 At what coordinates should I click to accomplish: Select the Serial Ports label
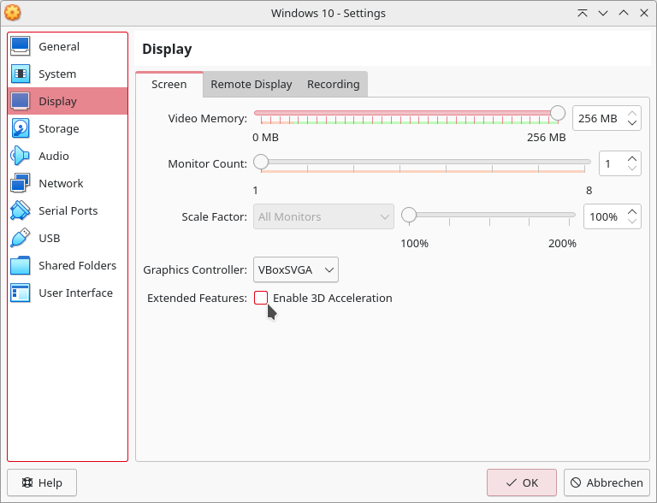point(68,210)
